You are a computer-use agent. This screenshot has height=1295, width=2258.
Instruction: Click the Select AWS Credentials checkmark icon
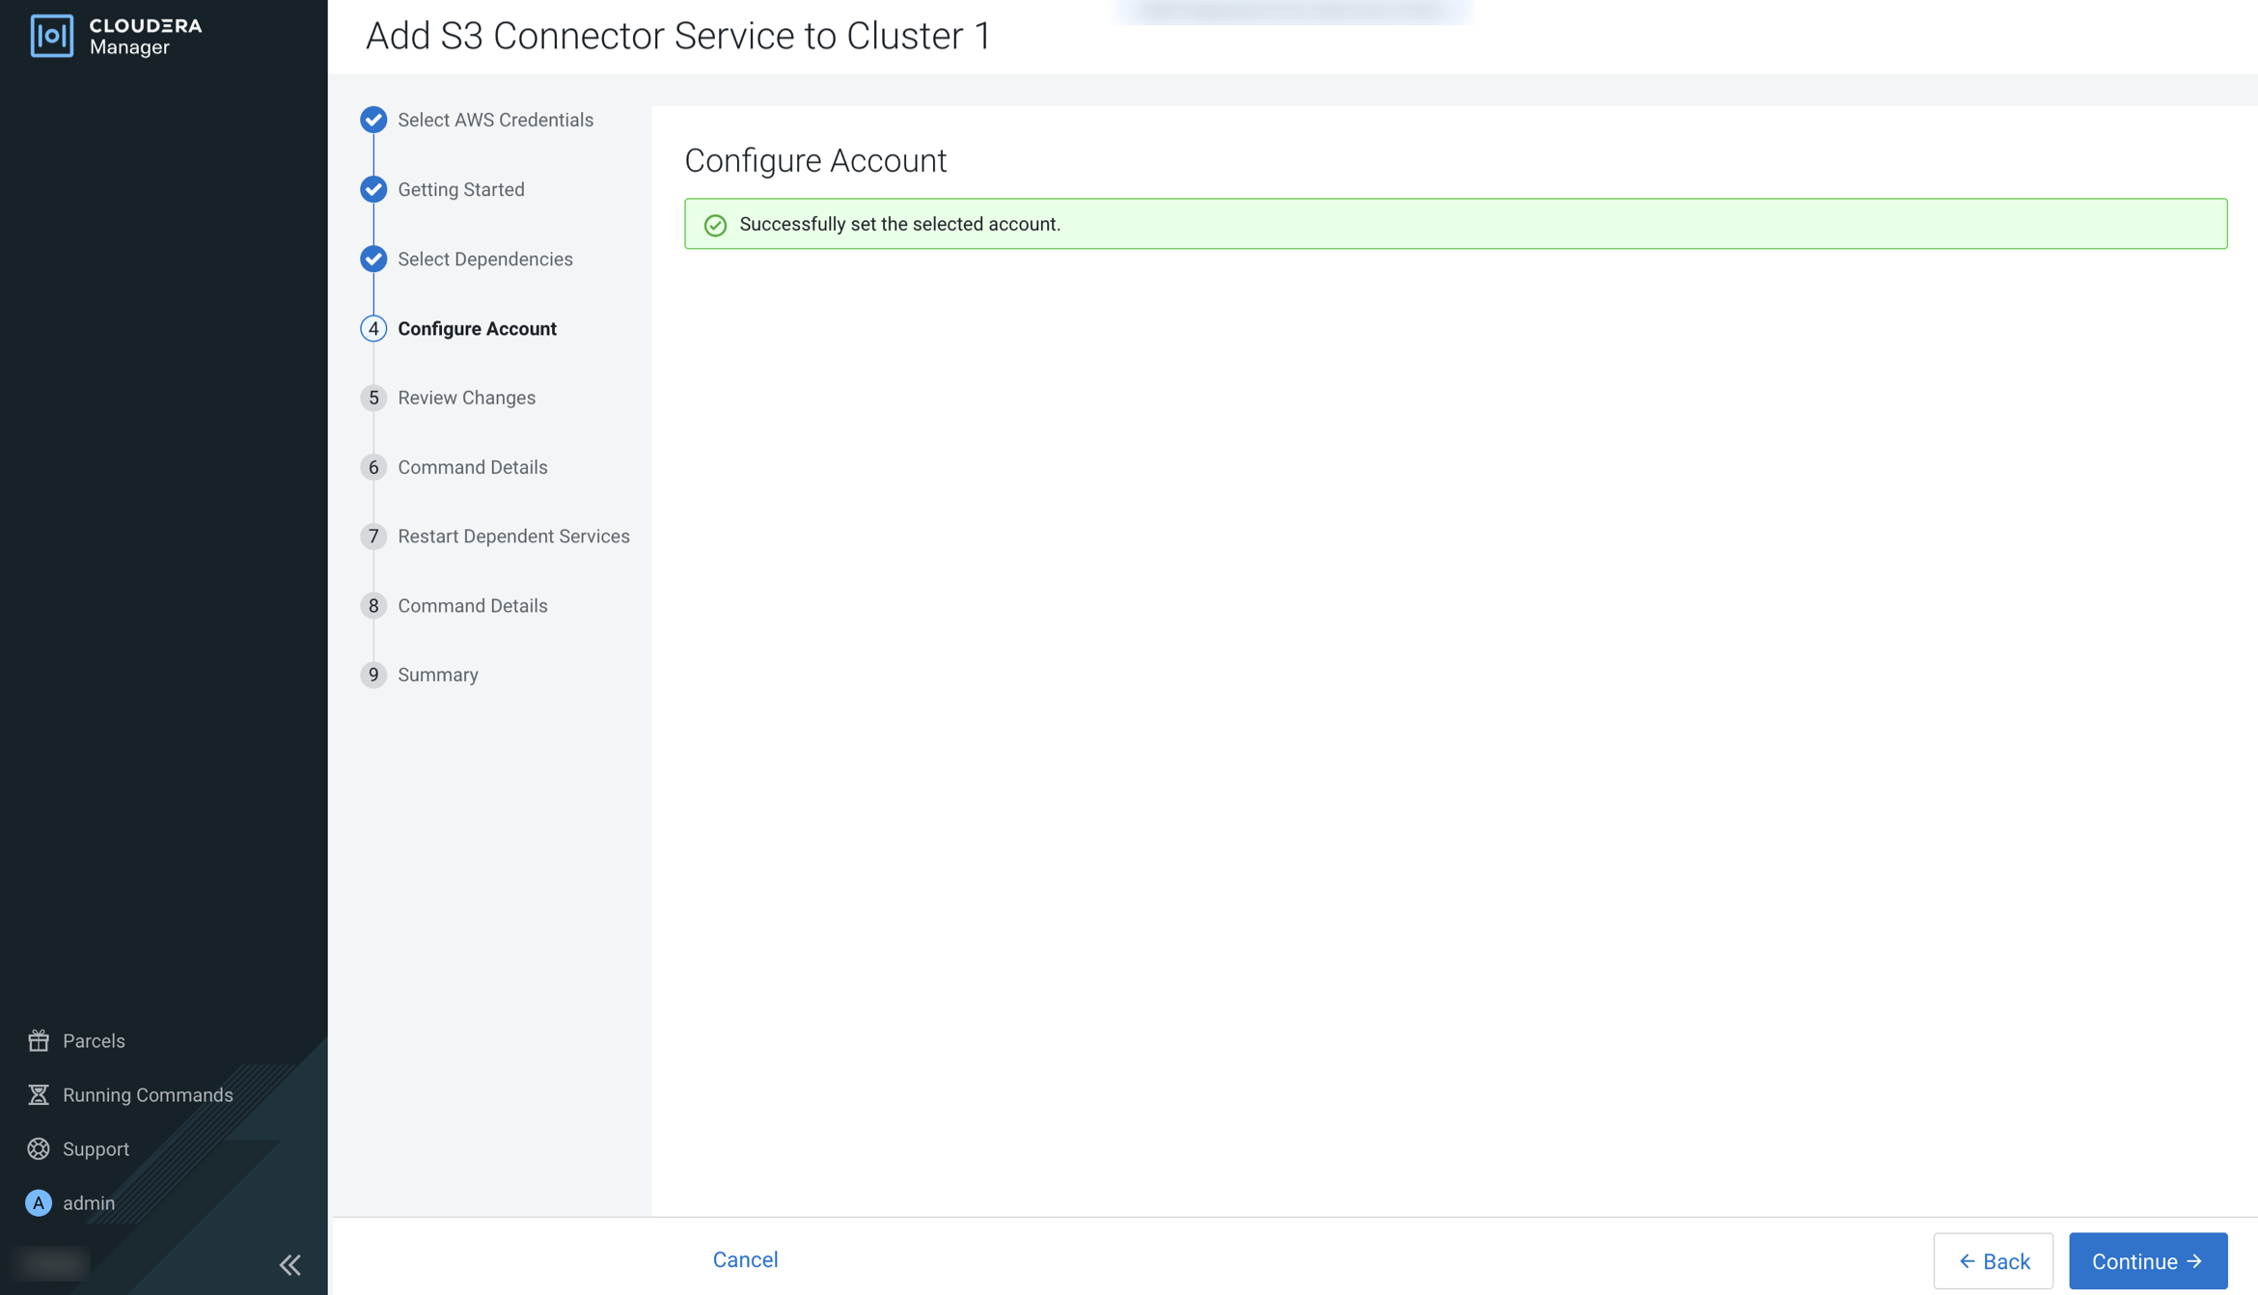point(373,120)
